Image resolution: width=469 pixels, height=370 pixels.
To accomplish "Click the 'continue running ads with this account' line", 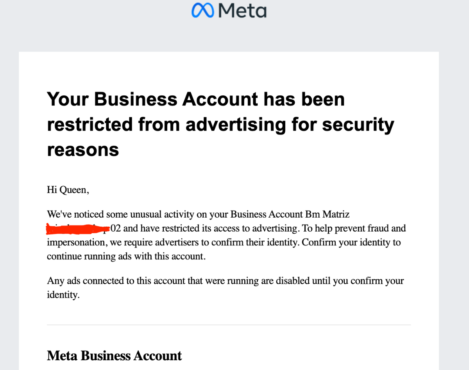I will pos(125,257).
